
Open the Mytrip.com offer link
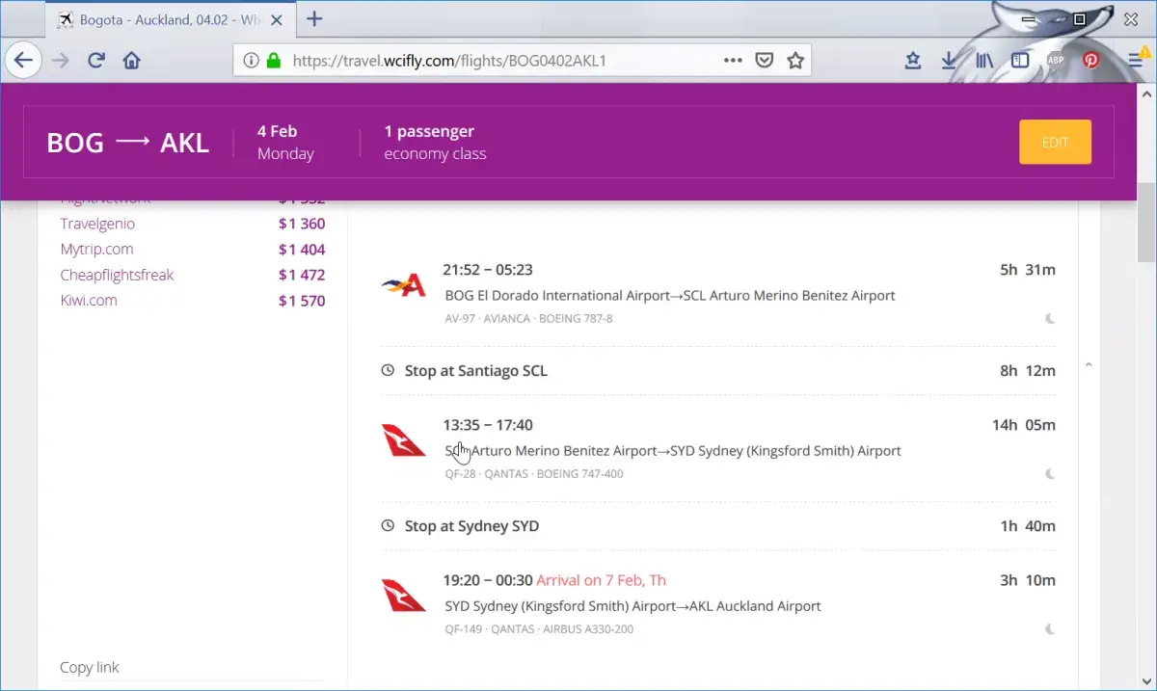96,249
